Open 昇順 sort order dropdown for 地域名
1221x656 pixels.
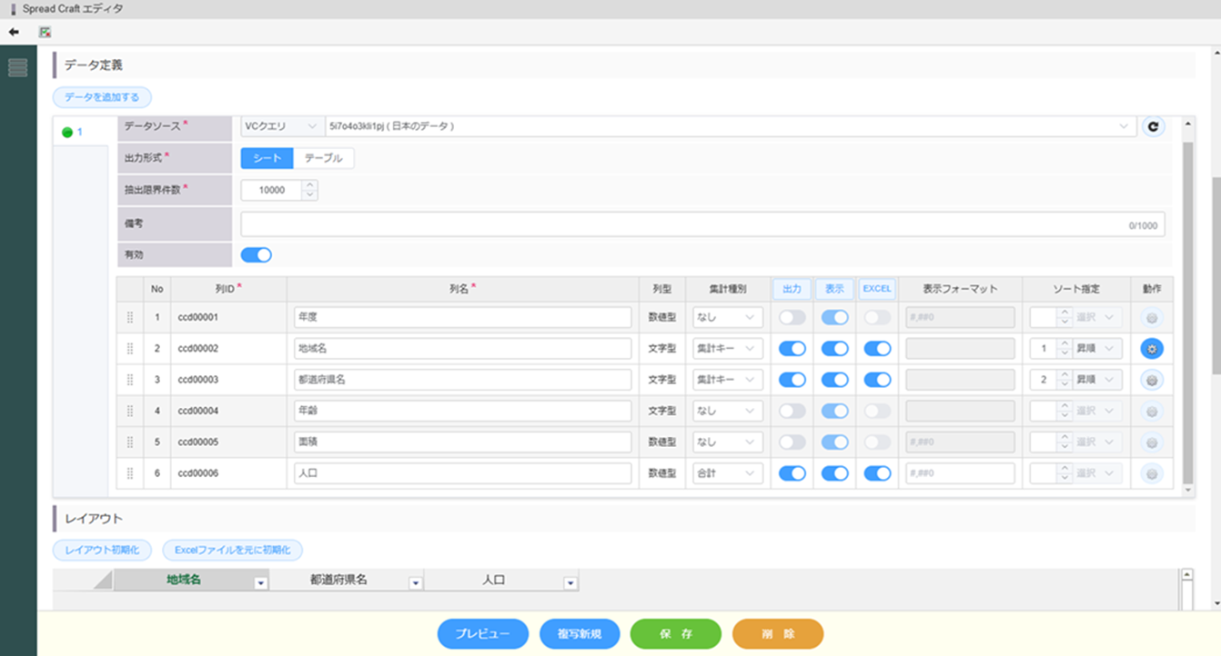(1097, 349)
